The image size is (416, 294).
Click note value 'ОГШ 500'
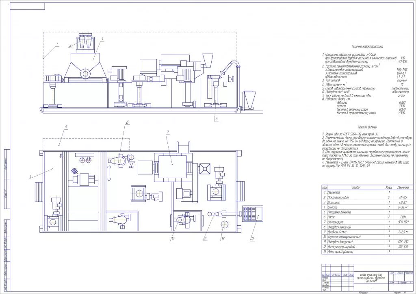point(403,222)
